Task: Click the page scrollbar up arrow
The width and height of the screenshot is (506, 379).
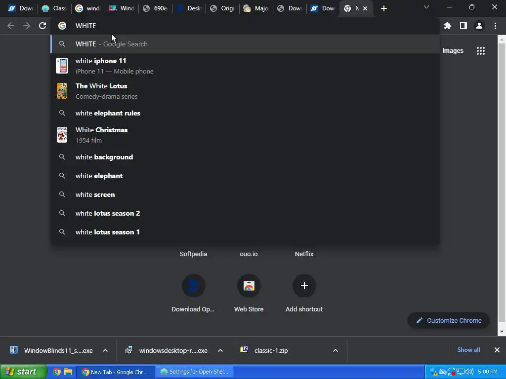Action: coord(502,39)
